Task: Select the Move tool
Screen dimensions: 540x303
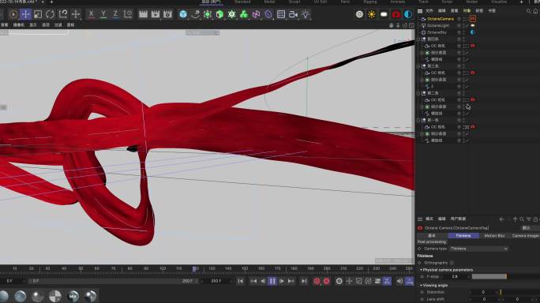Action: [25, 14]
